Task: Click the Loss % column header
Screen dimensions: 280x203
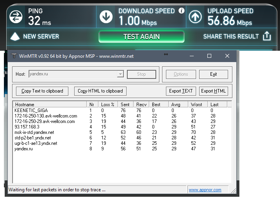Action: point(108,104)
